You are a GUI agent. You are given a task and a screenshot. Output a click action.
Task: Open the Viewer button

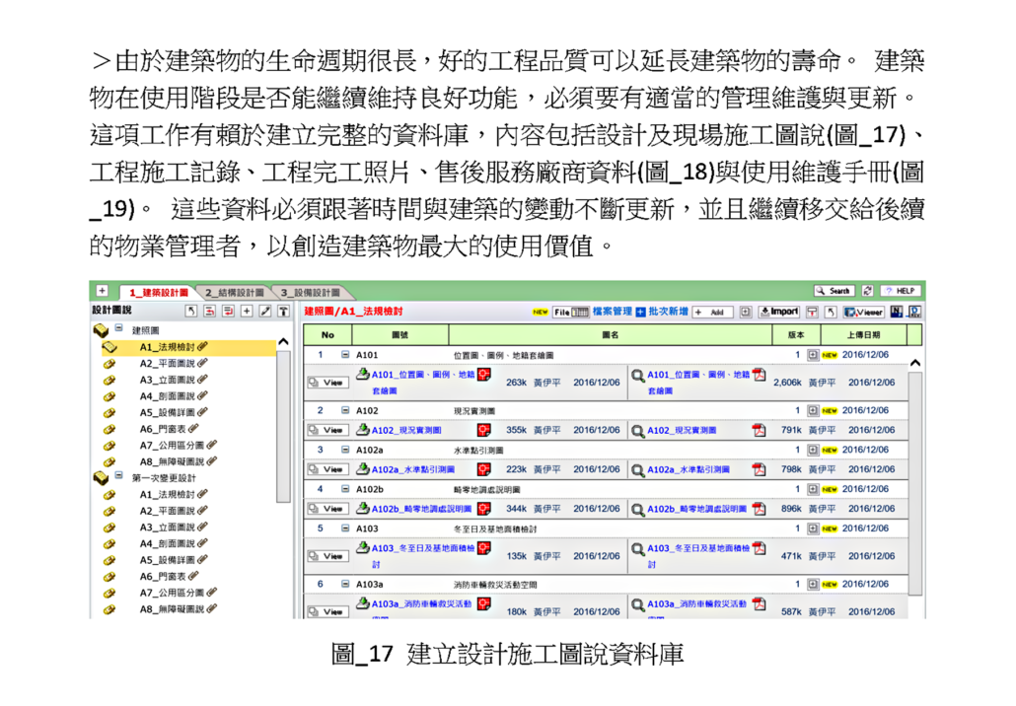point(864,313)
